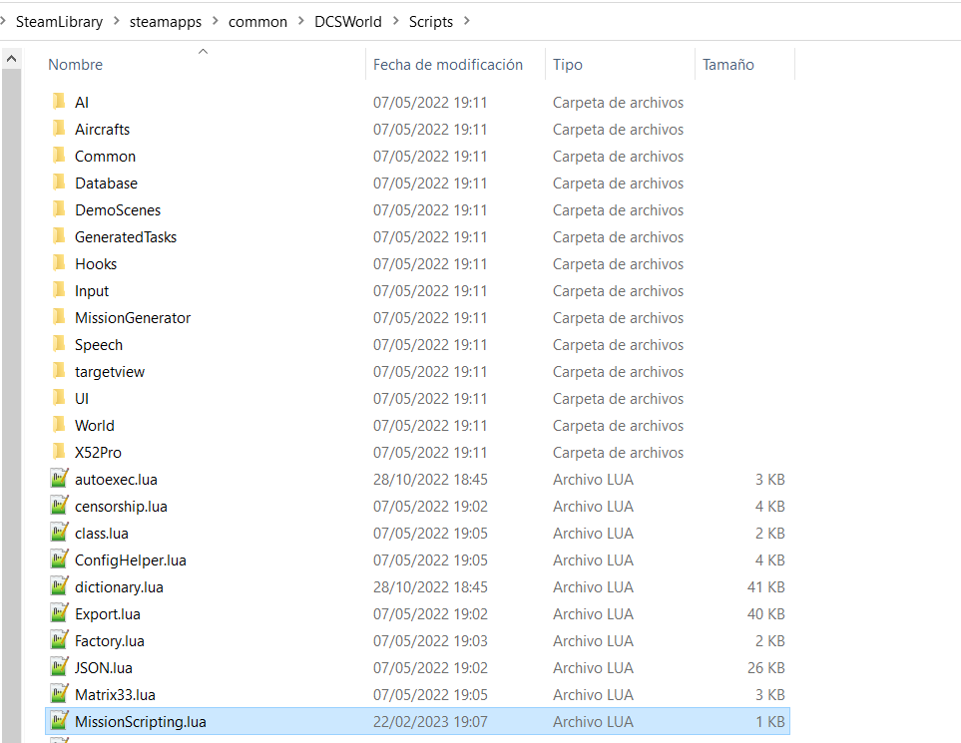This screenshot has height=743, width=961.
Task: Click the AI folder icon
Action: coord(59,102)
